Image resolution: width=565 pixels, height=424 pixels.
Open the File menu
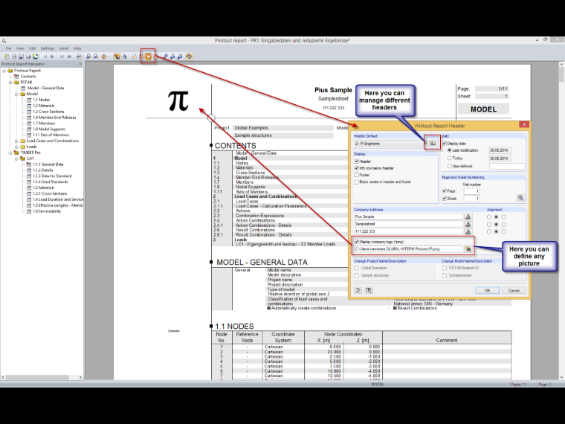click(8, 48)
